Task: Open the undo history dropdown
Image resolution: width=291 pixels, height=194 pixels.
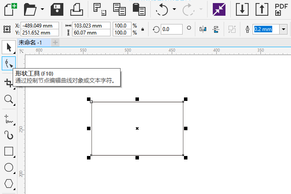Action: click(174, 9)
